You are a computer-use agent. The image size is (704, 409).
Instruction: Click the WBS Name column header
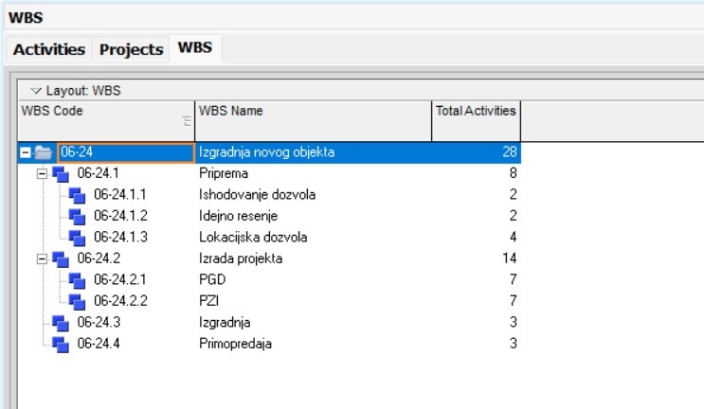(x=313, y=112)
